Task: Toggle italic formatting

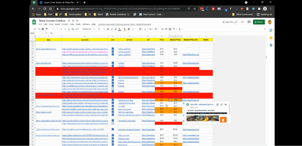Action: click(x=112, y=29)
